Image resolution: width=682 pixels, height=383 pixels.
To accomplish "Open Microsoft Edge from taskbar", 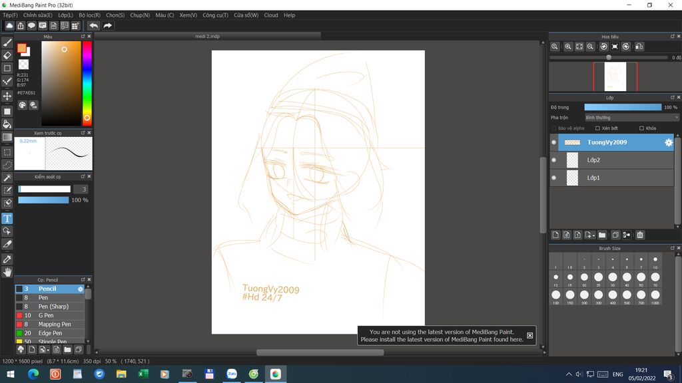I will 33,374.
